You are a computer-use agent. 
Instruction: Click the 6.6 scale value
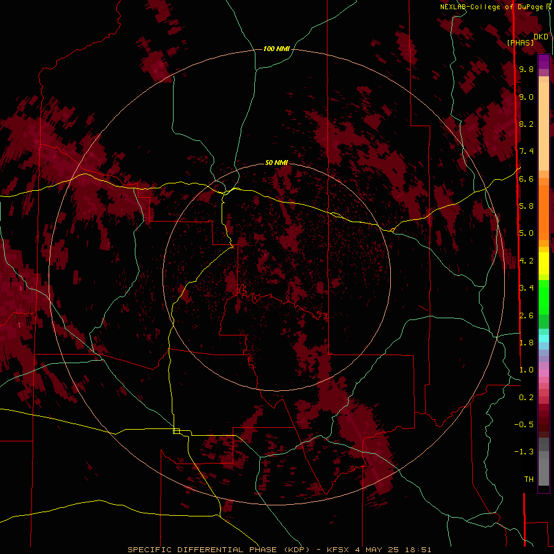tap(526, 179)
